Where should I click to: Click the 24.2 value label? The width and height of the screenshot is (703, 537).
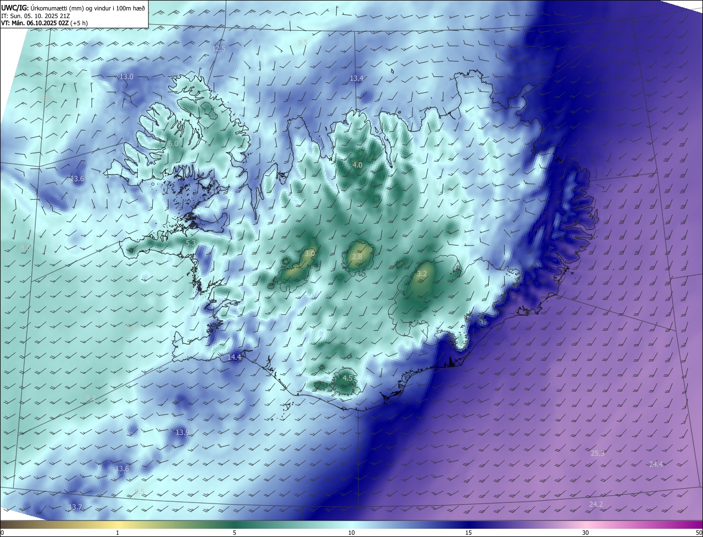pyautogui.click(x=596, y=504)
